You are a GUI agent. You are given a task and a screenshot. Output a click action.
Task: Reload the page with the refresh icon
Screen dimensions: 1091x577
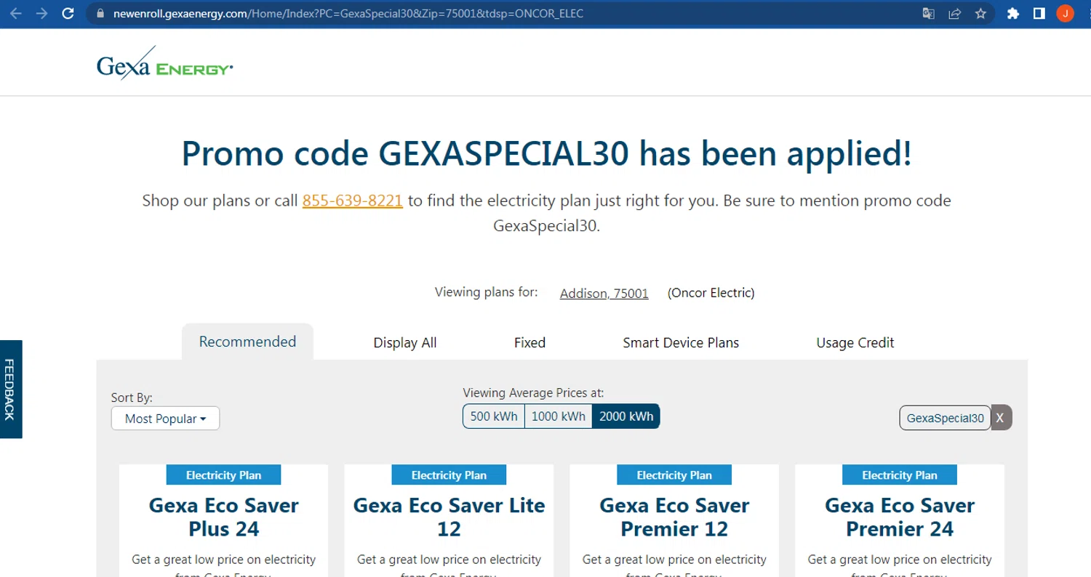[x=68, y=13]
